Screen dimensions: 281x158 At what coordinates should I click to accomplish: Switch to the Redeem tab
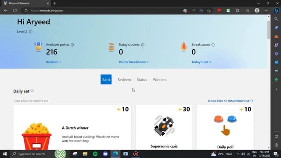(x=124, y=79)
